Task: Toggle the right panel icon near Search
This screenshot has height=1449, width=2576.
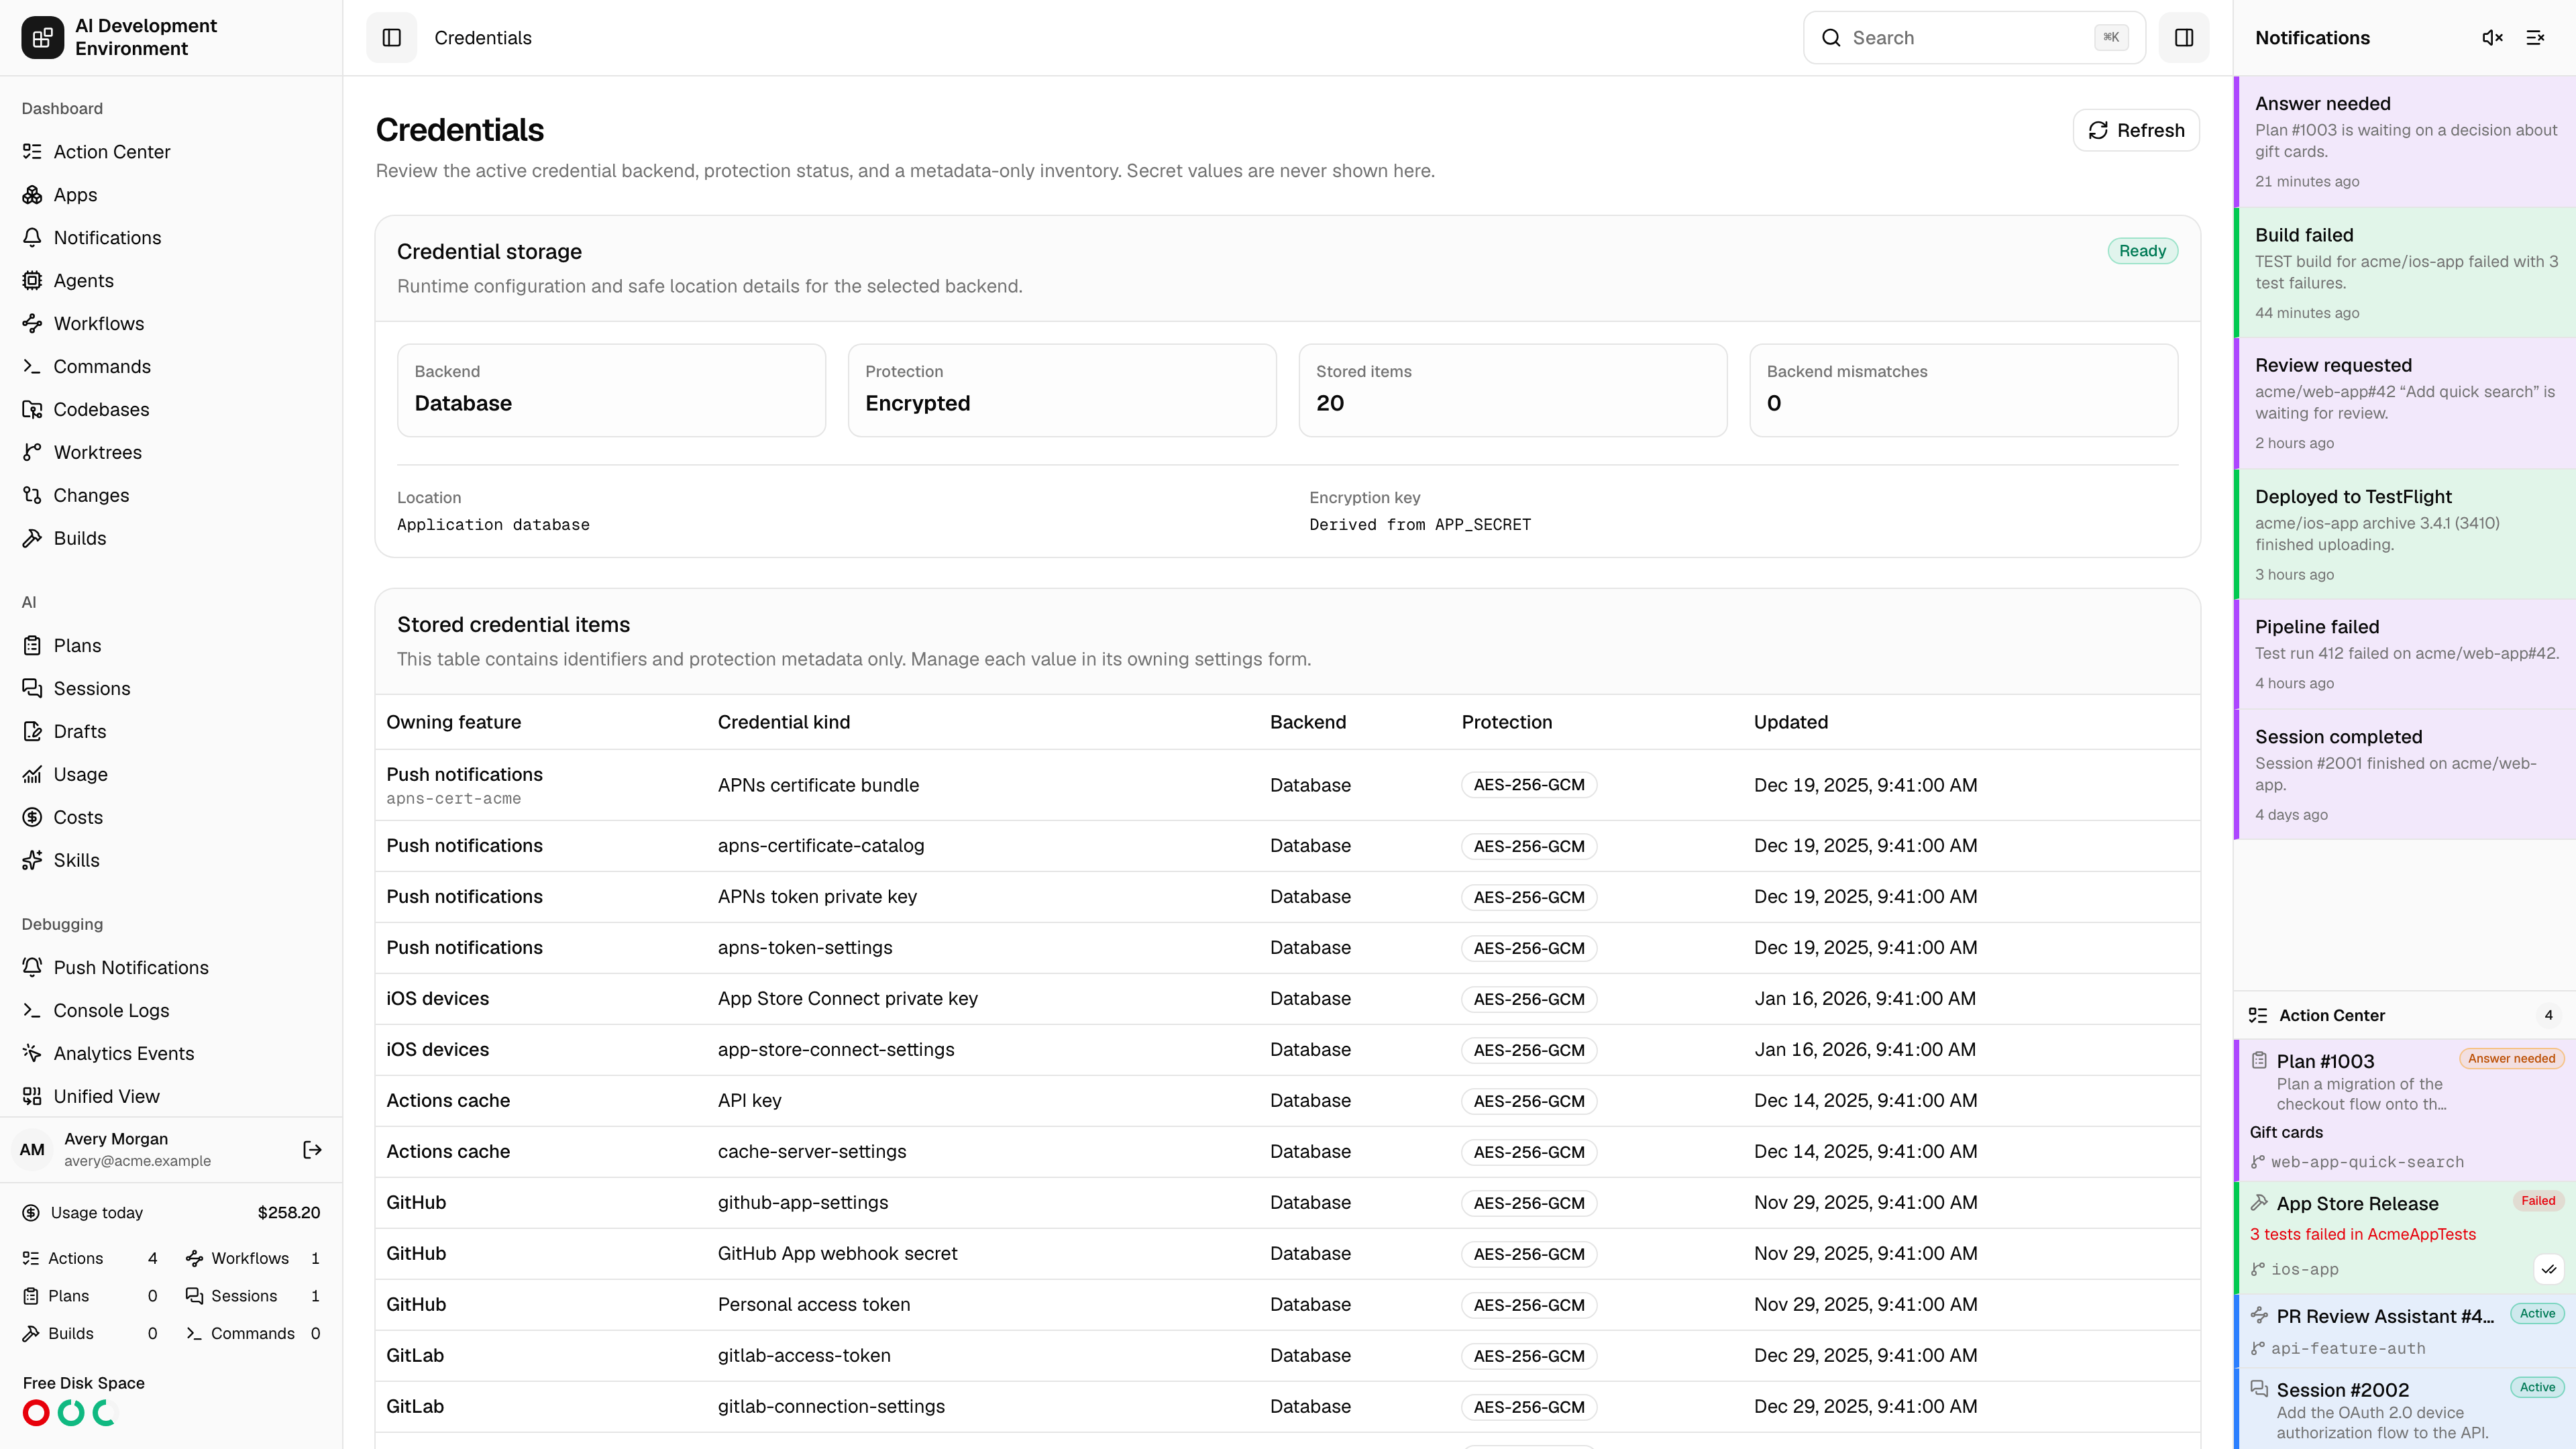Action: coord(2184,38)
